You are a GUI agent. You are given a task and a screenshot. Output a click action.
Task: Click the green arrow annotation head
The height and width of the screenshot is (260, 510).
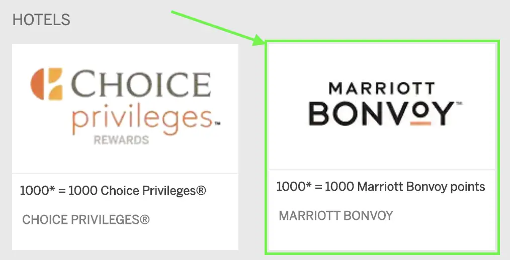(259, 41)
